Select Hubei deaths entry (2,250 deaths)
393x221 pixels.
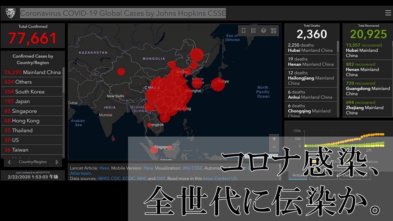[x=311, y=48]
